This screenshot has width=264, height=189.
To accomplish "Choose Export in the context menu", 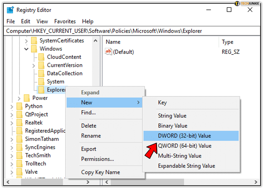I will pyautogui.click(x=104, y=149).
